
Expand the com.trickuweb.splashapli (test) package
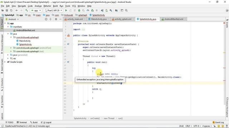pyautogui.click(x=11, y=51)
